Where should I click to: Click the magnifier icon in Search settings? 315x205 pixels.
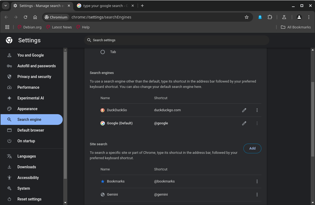89,40
